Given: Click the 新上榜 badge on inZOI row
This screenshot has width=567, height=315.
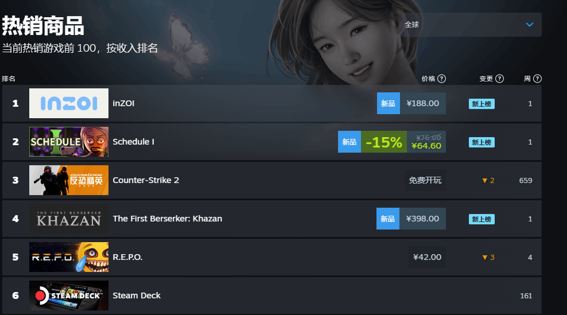Looking at the screenshot, I should point(481,104).
